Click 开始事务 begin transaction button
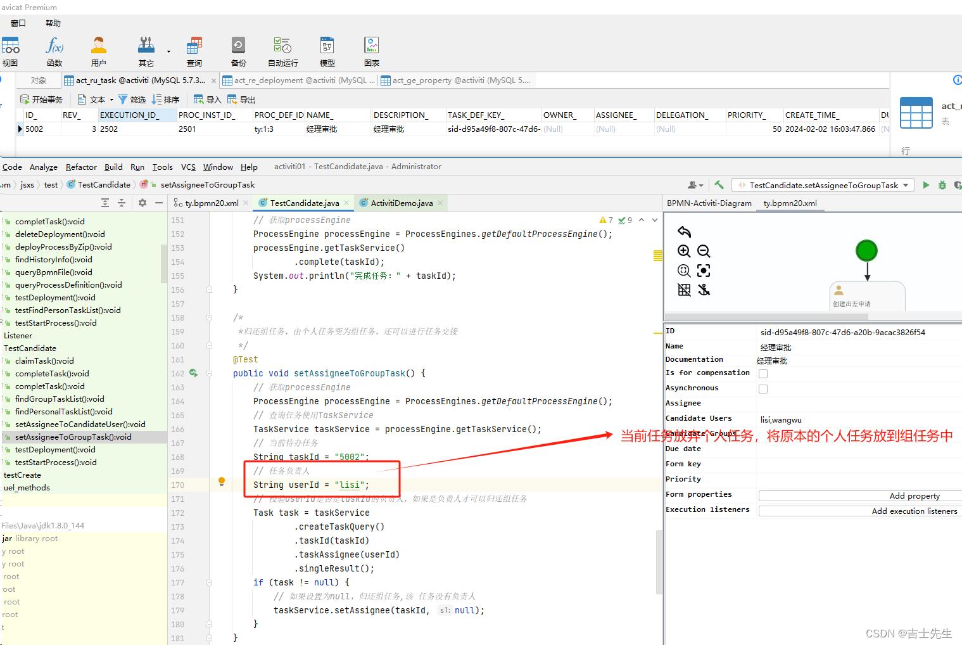Image resolution: width=962 pixels, height=645 pixels. (42, 99)
